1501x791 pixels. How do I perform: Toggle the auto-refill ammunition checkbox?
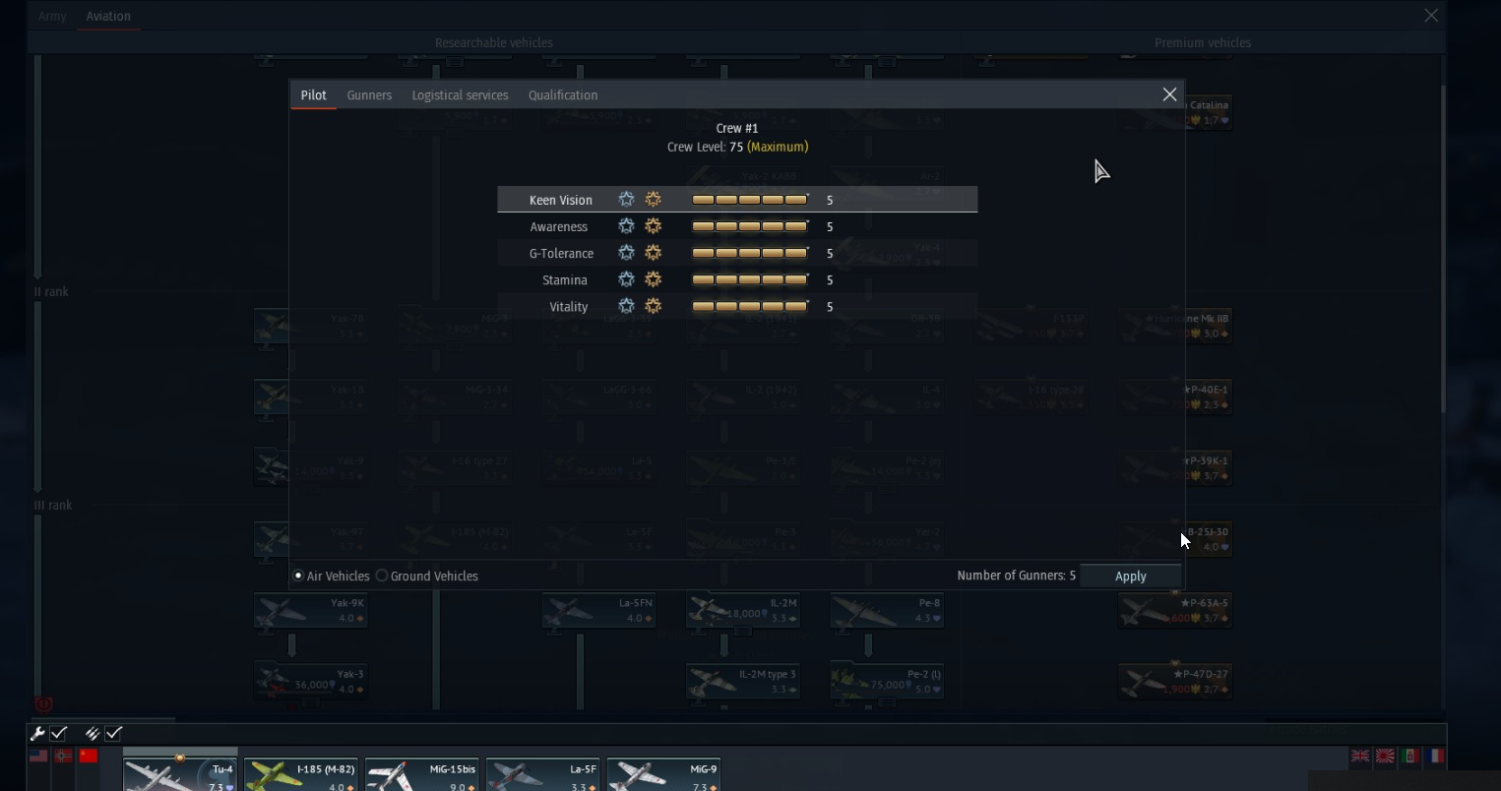tap(114, 733)
